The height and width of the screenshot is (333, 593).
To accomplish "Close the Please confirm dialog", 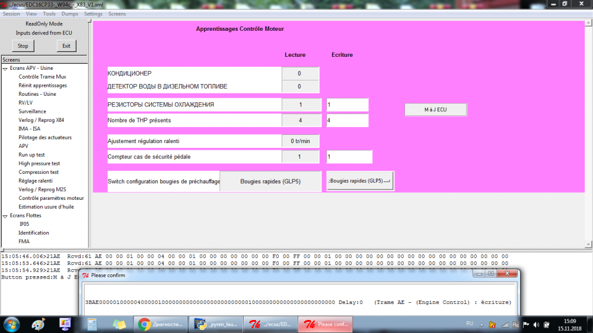I will (x=507, y=273).
